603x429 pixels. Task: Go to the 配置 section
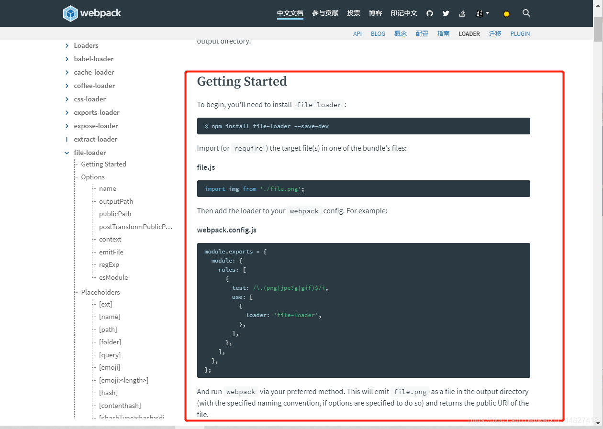pyautogui.click(x=422, y=33)
